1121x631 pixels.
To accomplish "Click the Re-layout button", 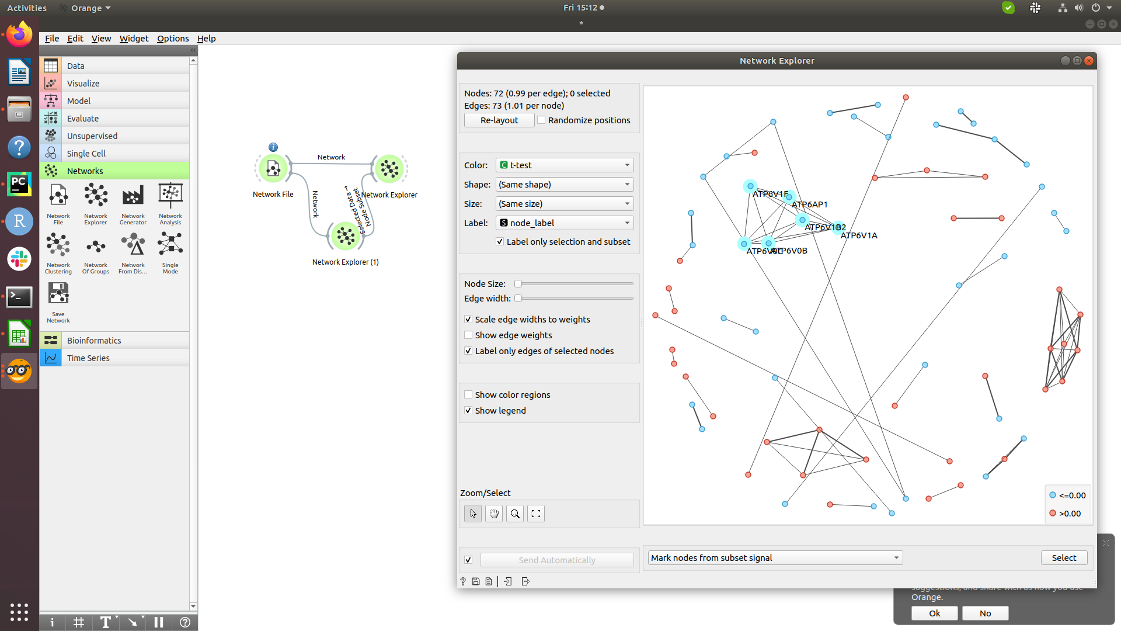I will (499, 120).
